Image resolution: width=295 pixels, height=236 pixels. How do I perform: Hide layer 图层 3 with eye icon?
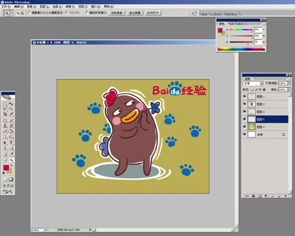click(244, 112)
